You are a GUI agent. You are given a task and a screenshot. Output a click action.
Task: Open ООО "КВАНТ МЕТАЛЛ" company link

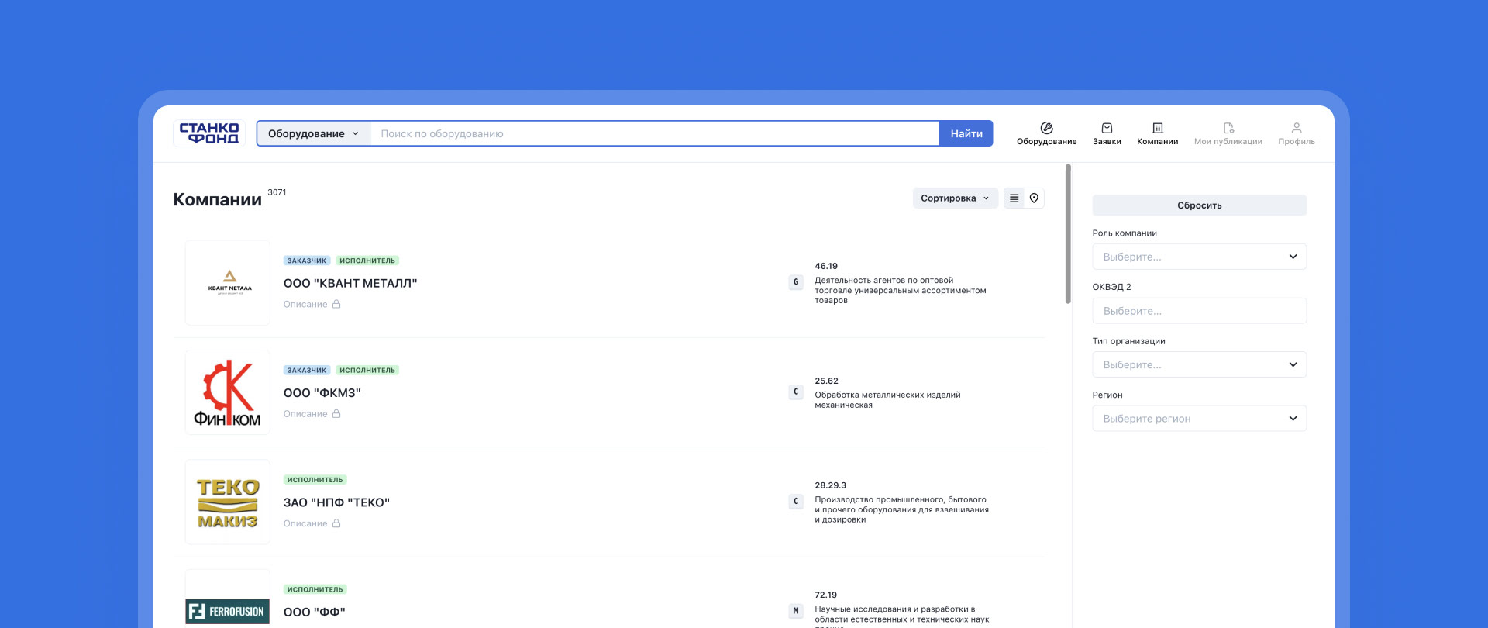[x=350, y=283]
